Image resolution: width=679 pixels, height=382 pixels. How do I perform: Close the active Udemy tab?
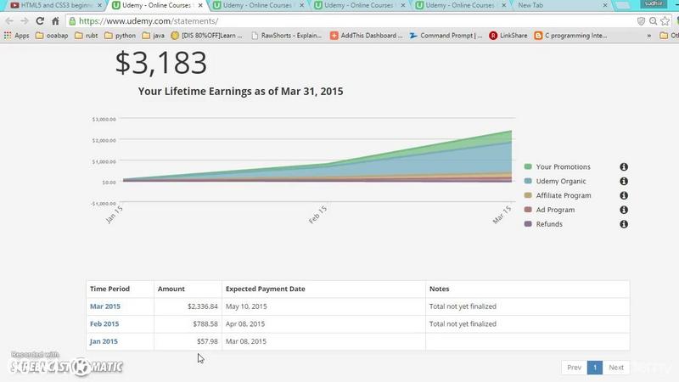(x=200, y=5)
